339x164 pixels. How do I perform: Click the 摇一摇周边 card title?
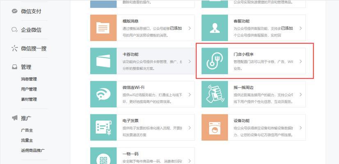pos(243,87)
